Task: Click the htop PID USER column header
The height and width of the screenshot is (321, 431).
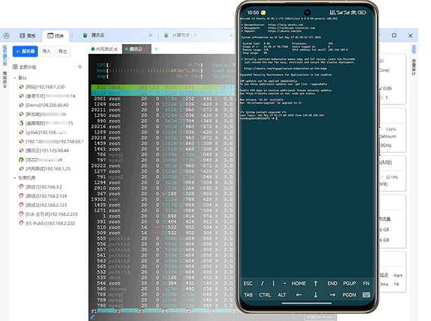Action: pos(109,87)
